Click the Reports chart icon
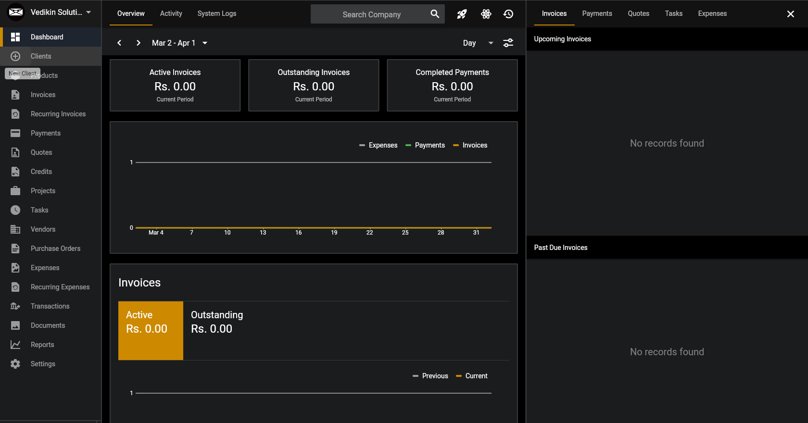This screenshot has height=423, width=808. (x=15, y=345)
